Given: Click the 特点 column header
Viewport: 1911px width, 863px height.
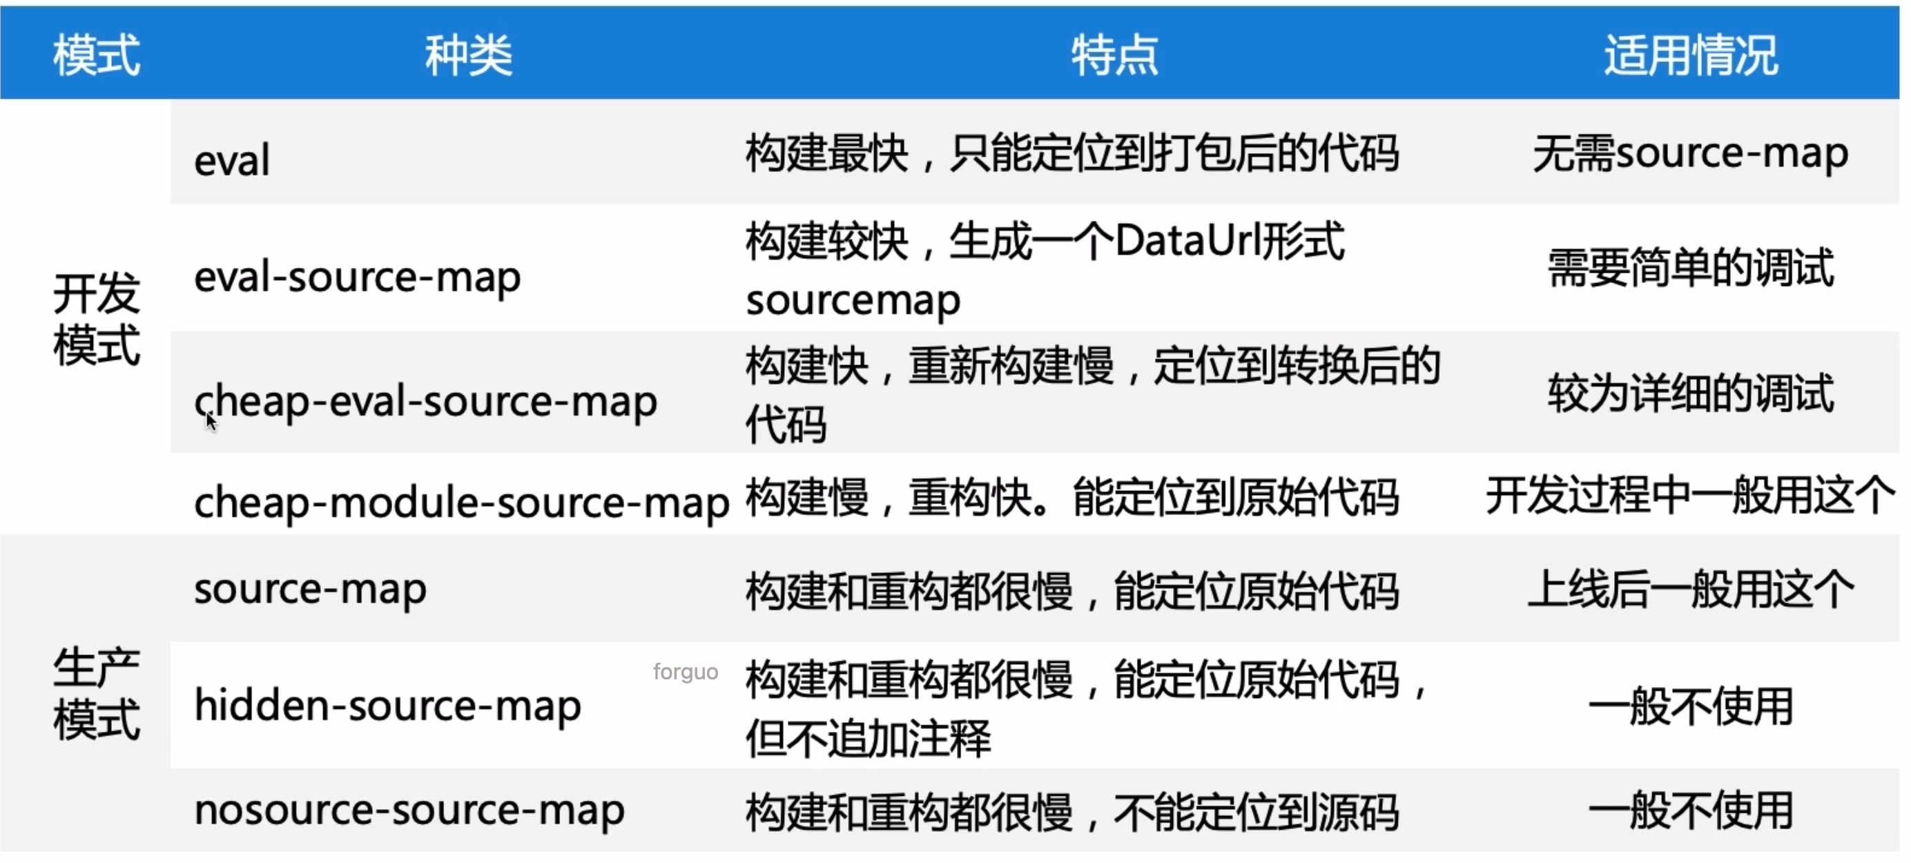Looking at the screenshot, I should click(1114, 55).
